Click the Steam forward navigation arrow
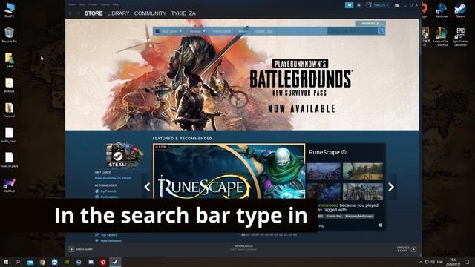The width and height of the screenshot is (475, 267). coord(79,13)
